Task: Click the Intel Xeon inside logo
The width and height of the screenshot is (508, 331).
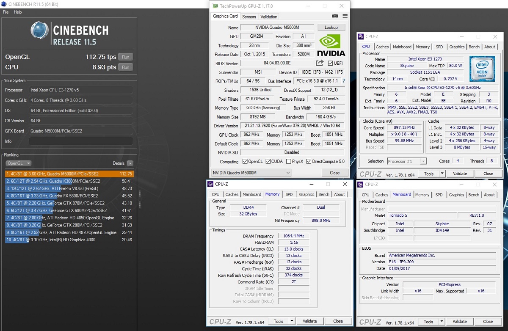Action: tap(482, 69)
